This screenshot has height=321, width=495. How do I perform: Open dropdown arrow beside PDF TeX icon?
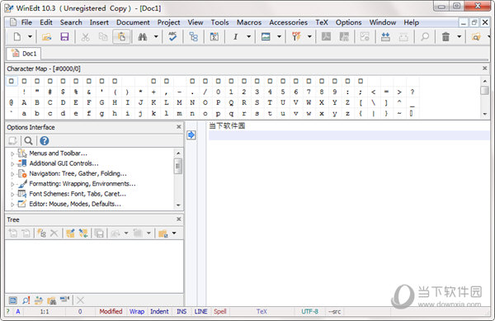(309, 36)
